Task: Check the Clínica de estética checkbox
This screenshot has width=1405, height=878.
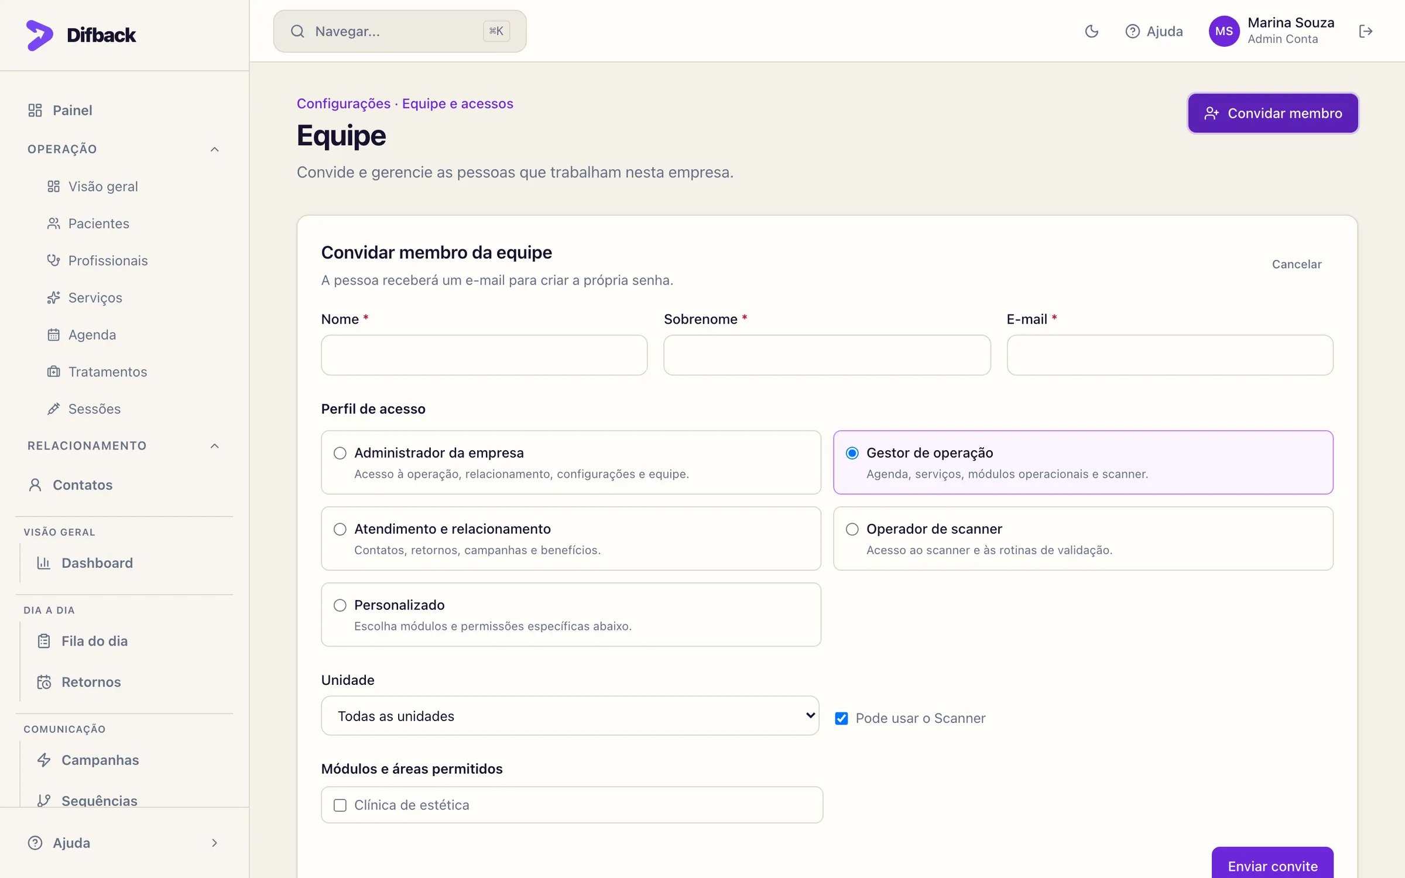Action: (340, 805)
